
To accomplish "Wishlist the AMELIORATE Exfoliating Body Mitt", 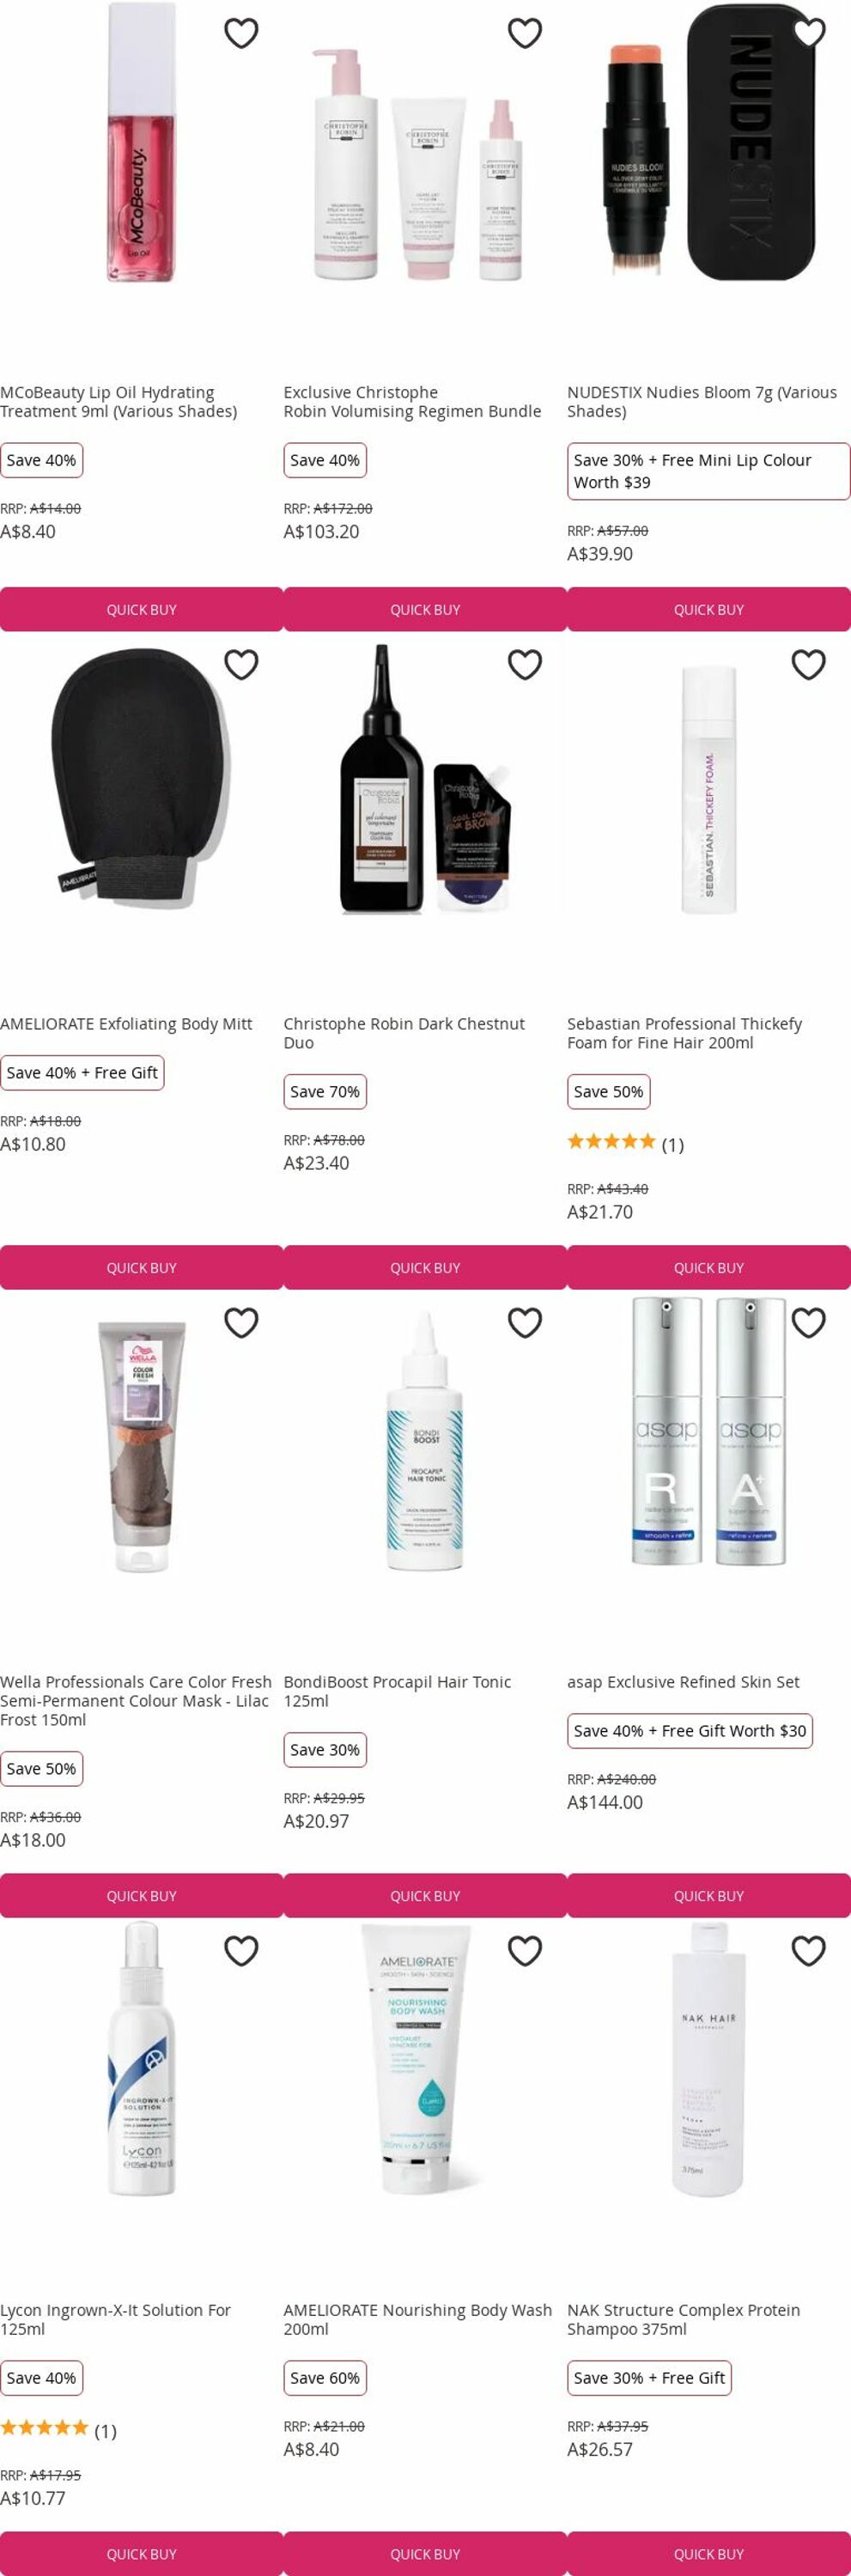I will click(241, 665).
